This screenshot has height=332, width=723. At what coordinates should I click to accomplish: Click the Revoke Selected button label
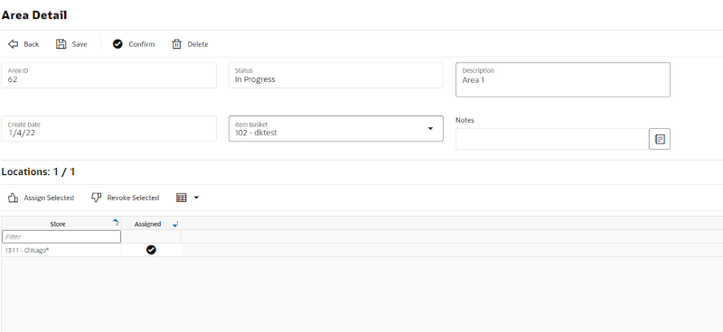tap(133, 198)
